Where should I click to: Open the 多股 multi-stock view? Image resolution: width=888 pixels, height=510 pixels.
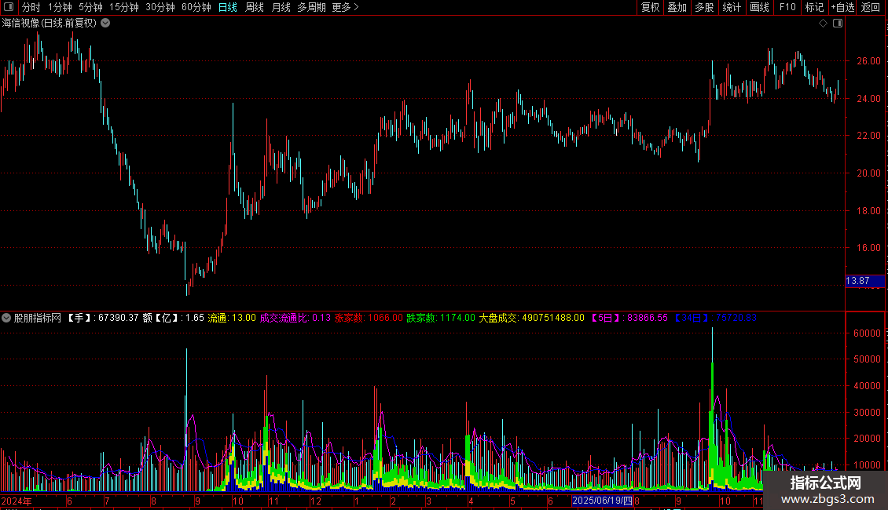pyautogui.click(x=704, y=7)
